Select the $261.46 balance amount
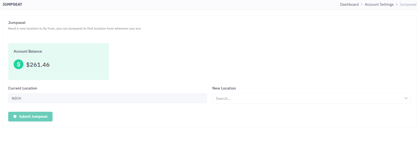 pos(38,65)
